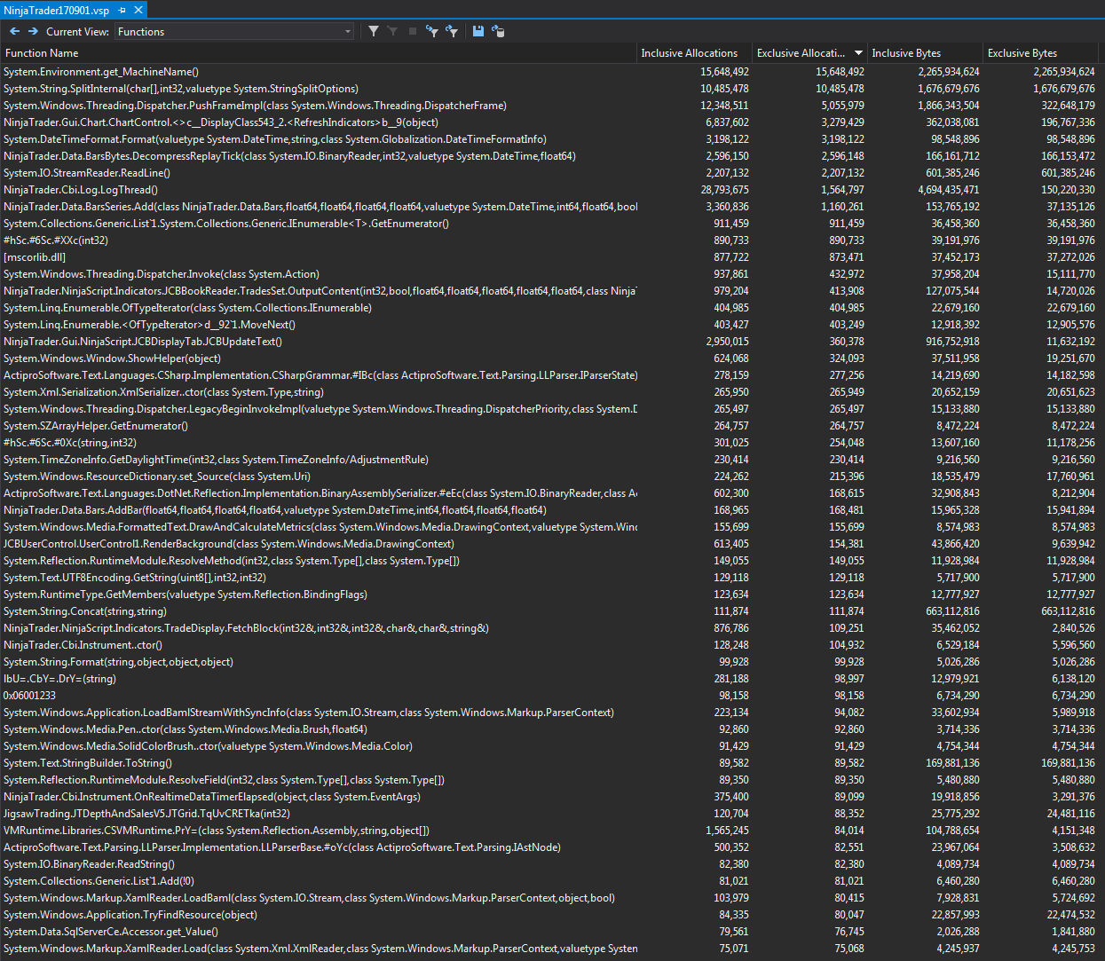Screen dimensions: 1105x961
Task: Select ResourceDictionary.set_Source row
Action: [x=550, y=477]
